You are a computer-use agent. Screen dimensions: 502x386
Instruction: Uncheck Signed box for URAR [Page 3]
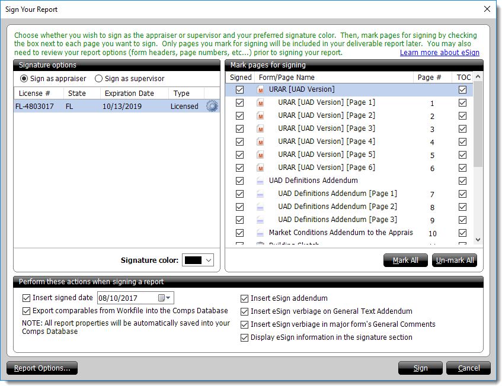tap(239, 129)
